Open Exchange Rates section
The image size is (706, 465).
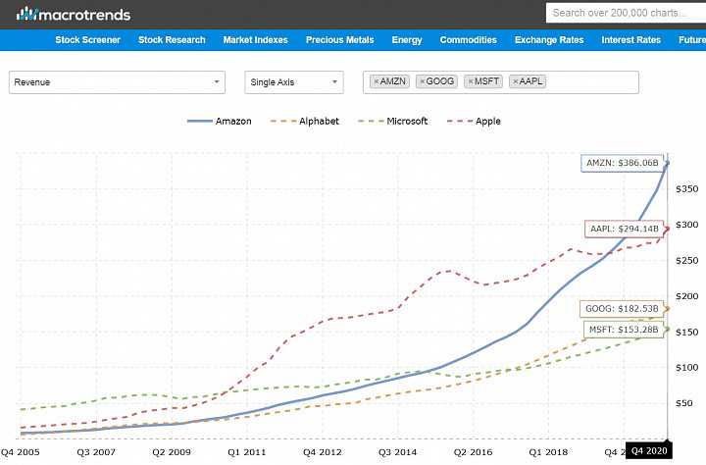pyautogui.click(x=549, y=40)
